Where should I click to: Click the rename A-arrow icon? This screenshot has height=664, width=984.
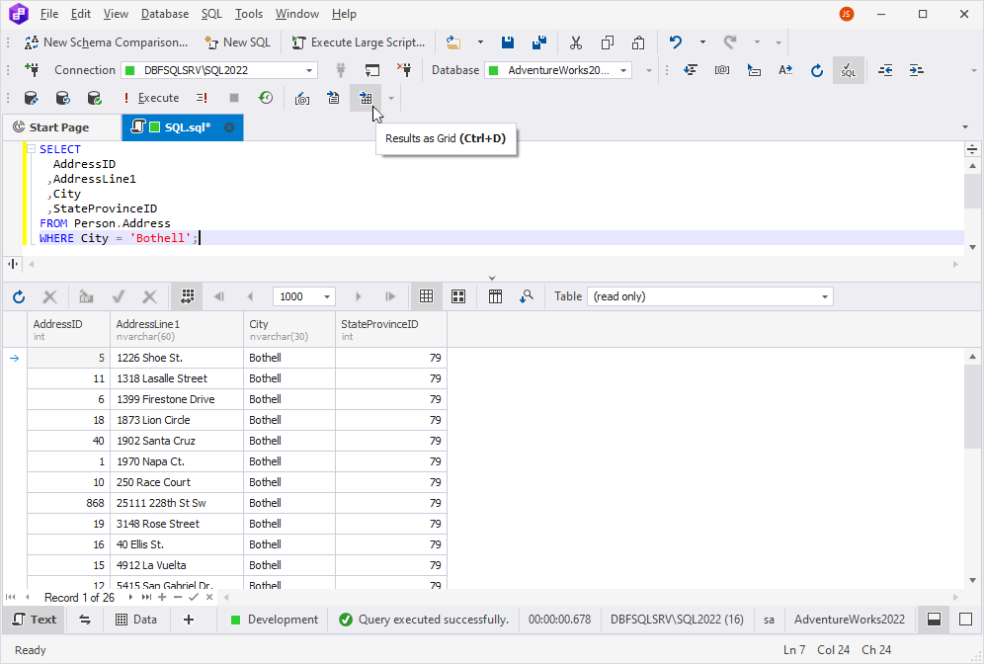[x=785, y=70]
